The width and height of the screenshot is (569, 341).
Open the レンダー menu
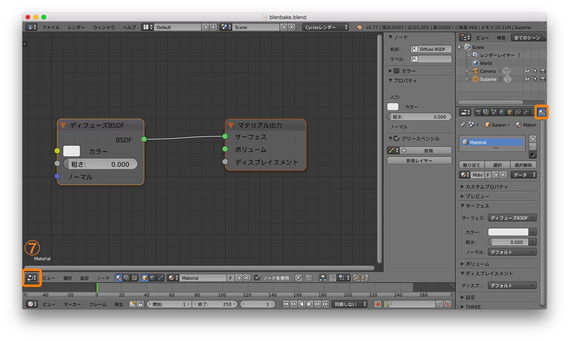pos(76,27)
